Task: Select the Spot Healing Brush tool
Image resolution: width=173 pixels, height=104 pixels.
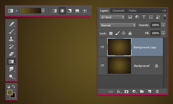Action: [11, 24]
